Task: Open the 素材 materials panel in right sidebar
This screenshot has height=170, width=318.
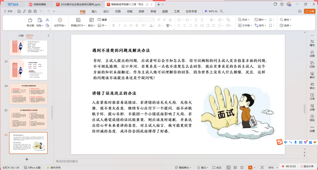Action: (x=312, y=75)
